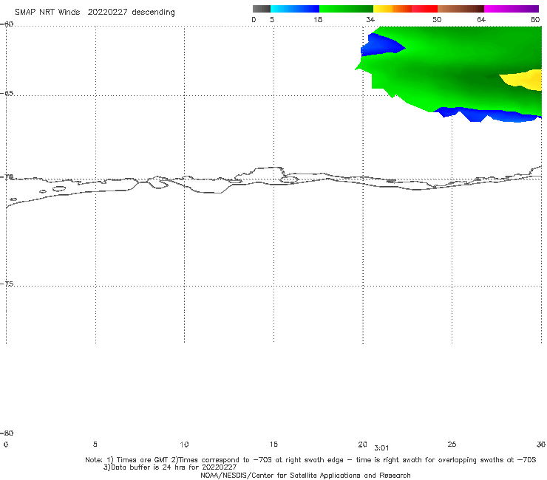Click the yellow-red 34-50 color bar segment
The image size is (547, 480).
[405, 9]
